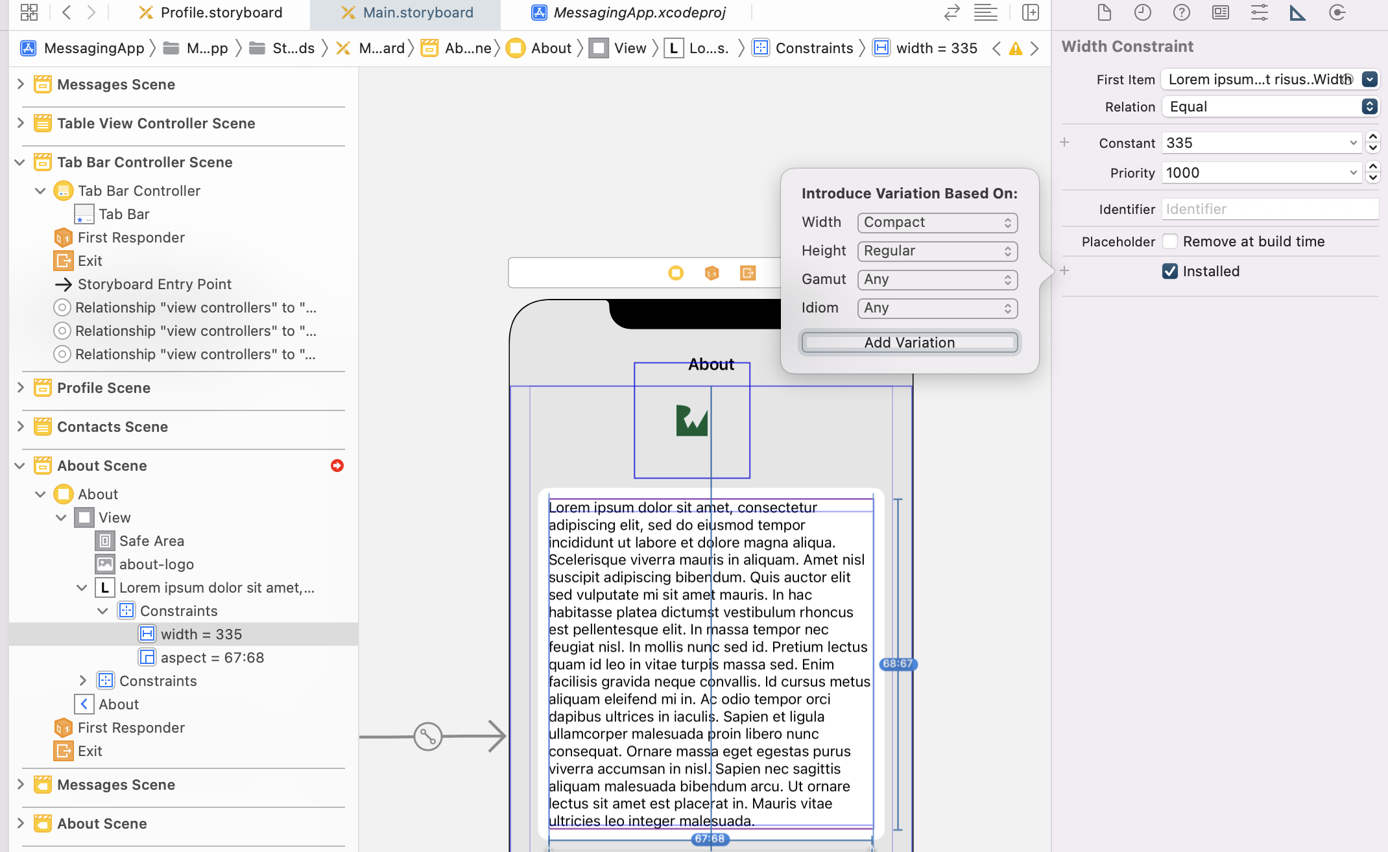Viewport: 1388px width, 852px height.
Task: Collapse the Tab Bar Controller Scene
Action: (x=20, y=162)
